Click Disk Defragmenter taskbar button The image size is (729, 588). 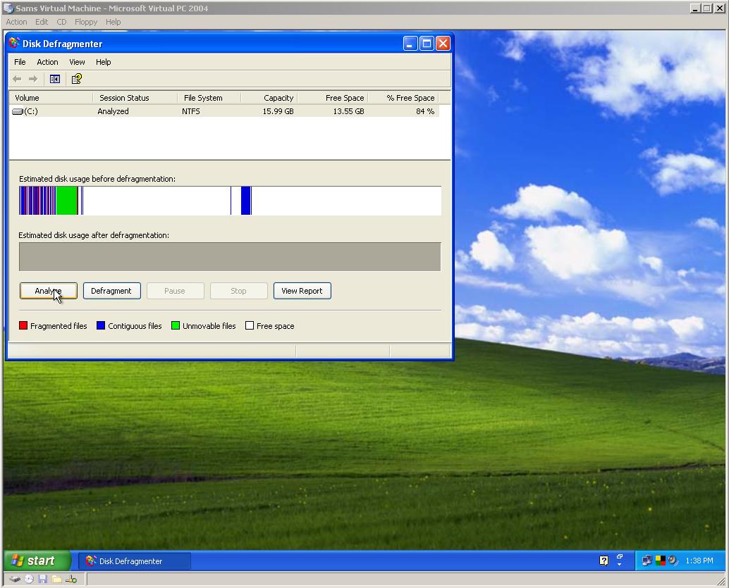(135, 561)
